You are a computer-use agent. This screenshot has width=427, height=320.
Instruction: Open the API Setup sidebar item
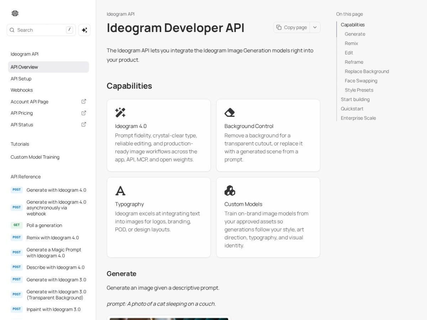point(48,79)
